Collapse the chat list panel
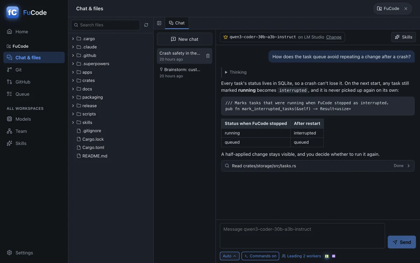This screenshot has height=263, width=420. point(159,23)
